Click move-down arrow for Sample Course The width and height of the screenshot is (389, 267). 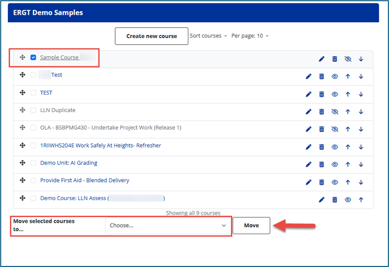tap(361, 59)
